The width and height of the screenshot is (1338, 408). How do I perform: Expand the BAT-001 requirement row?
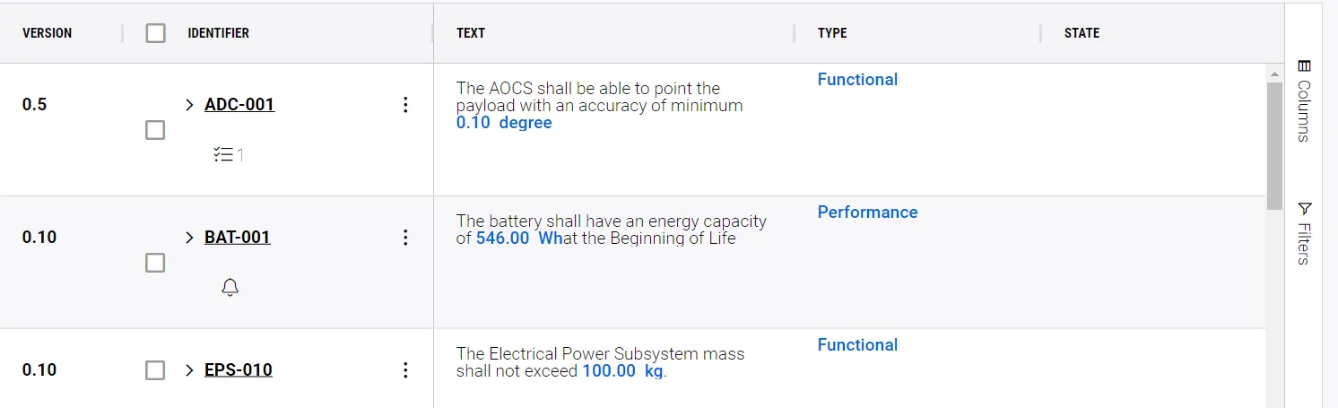[x=189, y=238]
